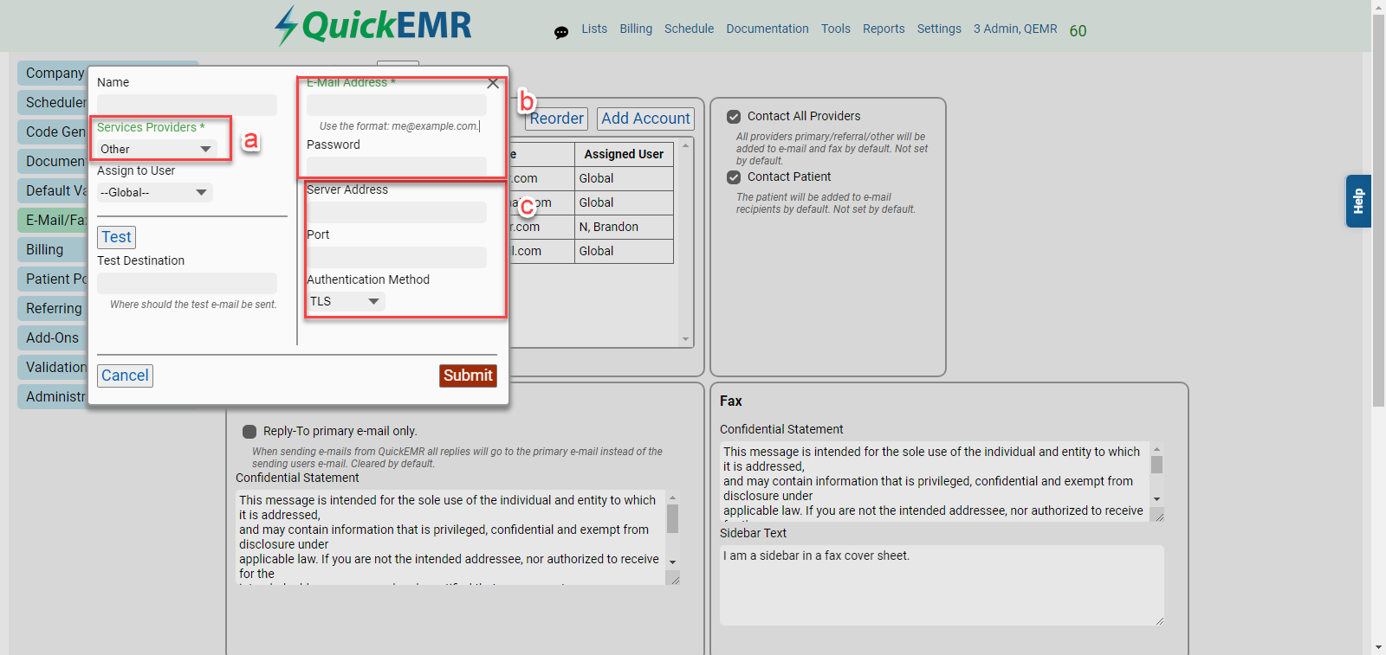Click the Assigned User column header
The height and width of the screenshot is (655, 1386).
(624, 154)
